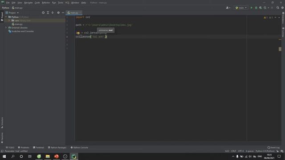Viewport: 285px width, 160px height.
Task: Open File Explorer from taskbar
Action: [x=48, y=156]
